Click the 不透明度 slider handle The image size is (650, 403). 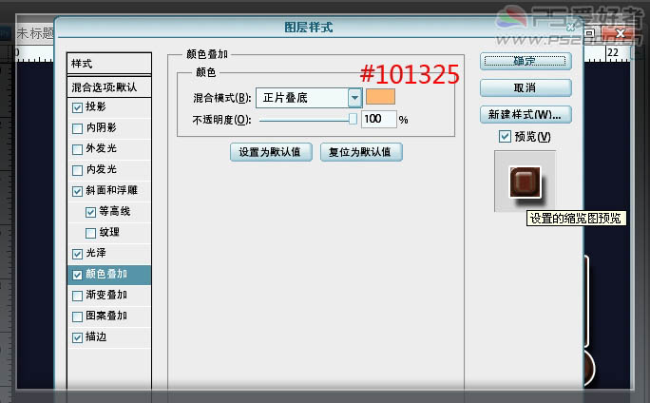353,120
